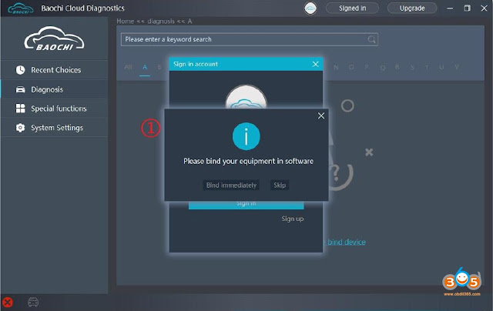The image size is (493, 311).
Task: Select the U letter tab
Action: (x=441, y=67)
